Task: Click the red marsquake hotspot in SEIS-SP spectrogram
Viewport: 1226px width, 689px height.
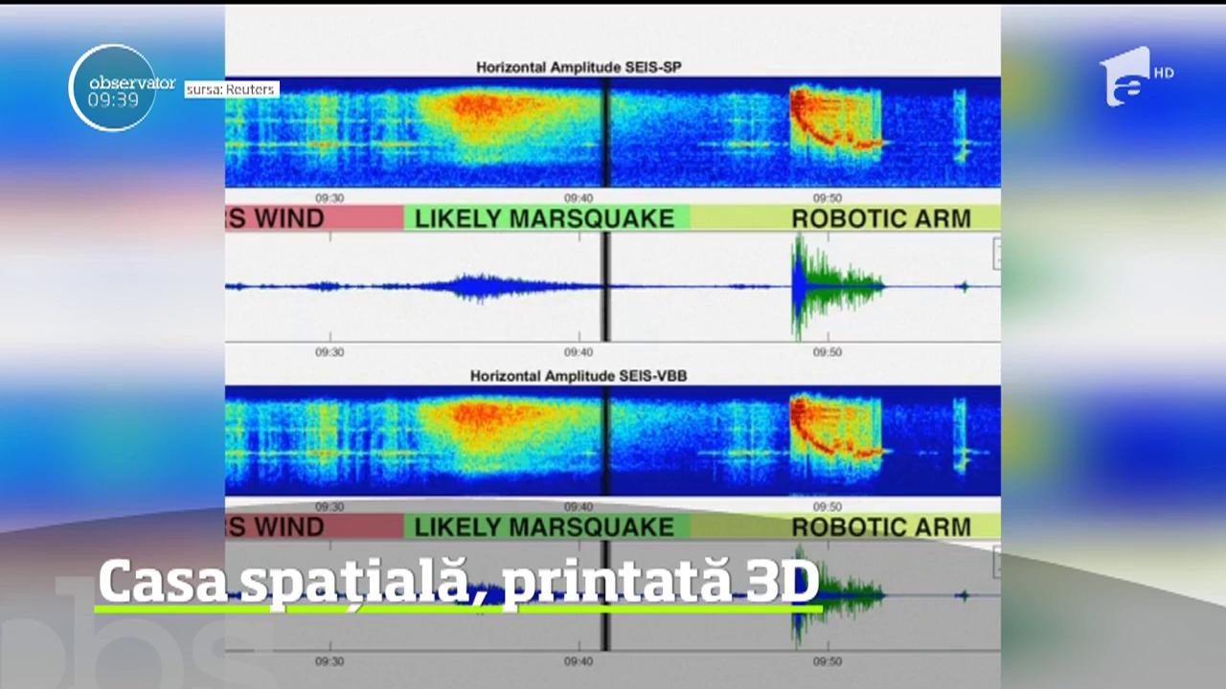Action: [484, 108]
